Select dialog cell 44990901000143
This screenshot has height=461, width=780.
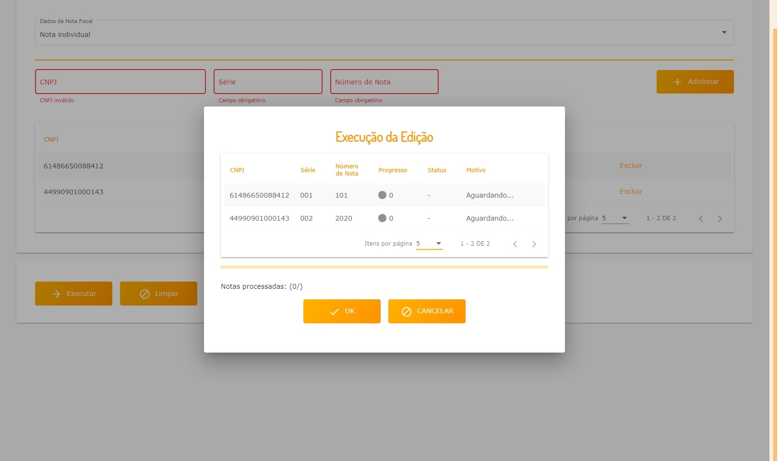pyautogui.click(x=259, y=218)
